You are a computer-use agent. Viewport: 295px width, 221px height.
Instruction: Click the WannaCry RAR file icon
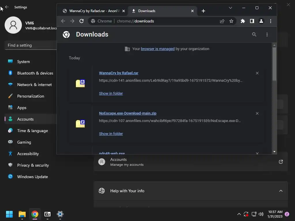80,83
